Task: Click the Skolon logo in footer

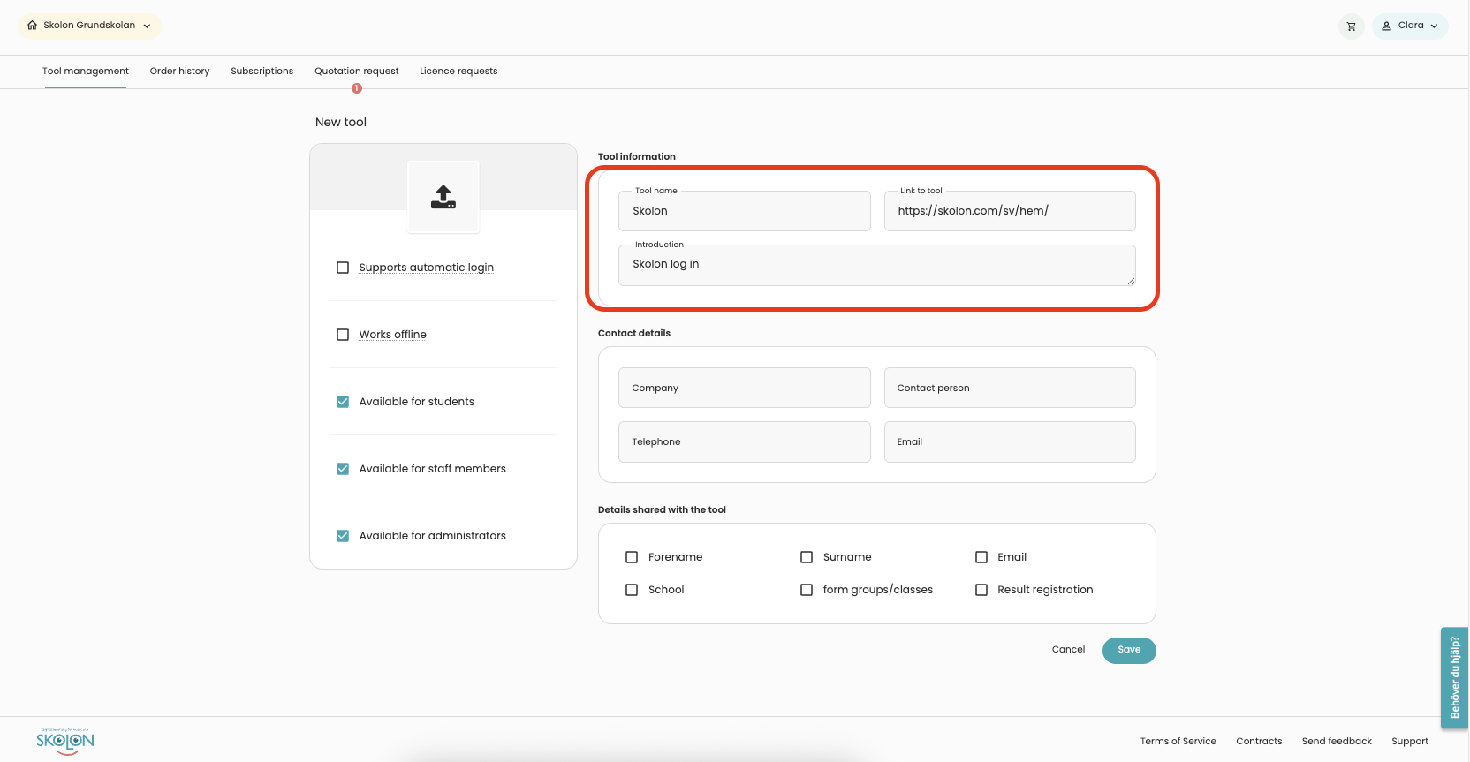Action: pos(65,741)
